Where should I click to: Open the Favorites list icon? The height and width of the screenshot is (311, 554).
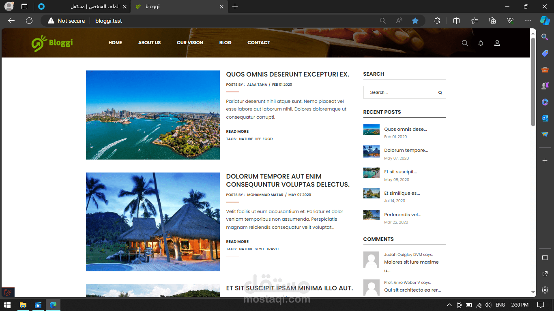click(475, 21)
